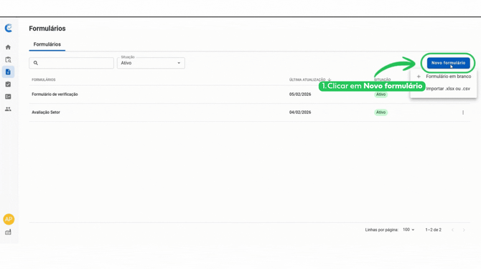Open the users group icon in sidebar
The height and width of the screenshot is (269, 481).
[x=8, y=109]
